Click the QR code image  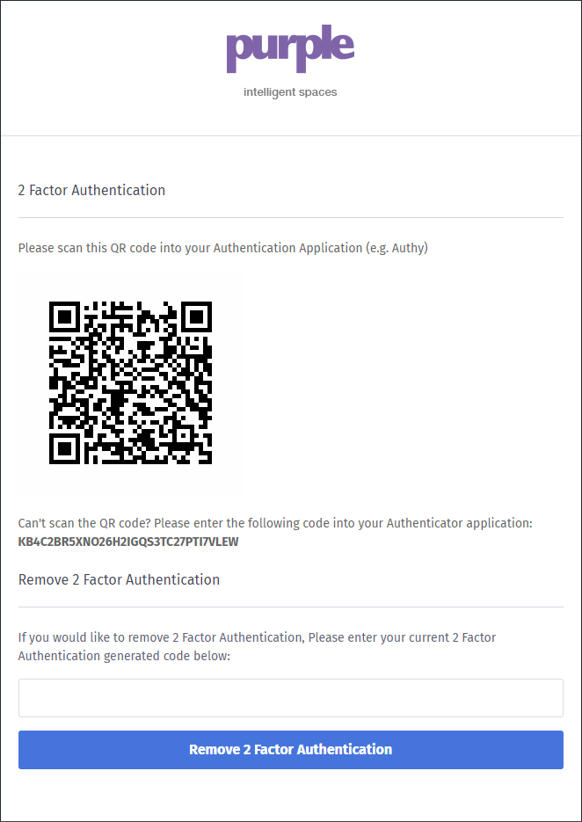[x=130, y=383]
